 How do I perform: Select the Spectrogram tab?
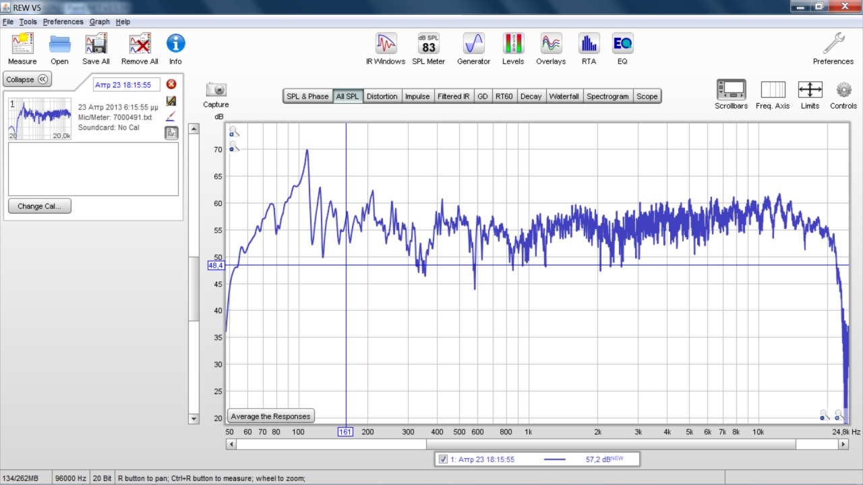(x=607, y=96)
